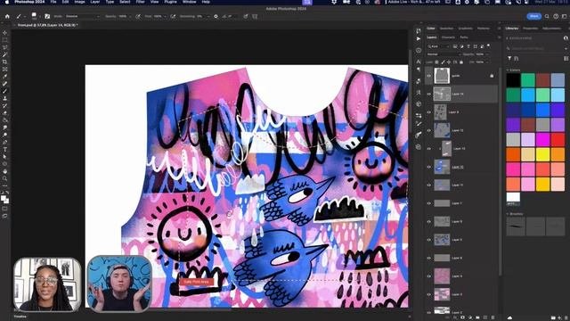Image resolution: width=570 pixels, height=321 pixels.
Task: Switch to the Swatches tab
Action: [x=446, y=29]
